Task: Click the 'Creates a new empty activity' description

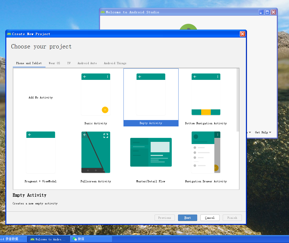Action: [35, 204]
